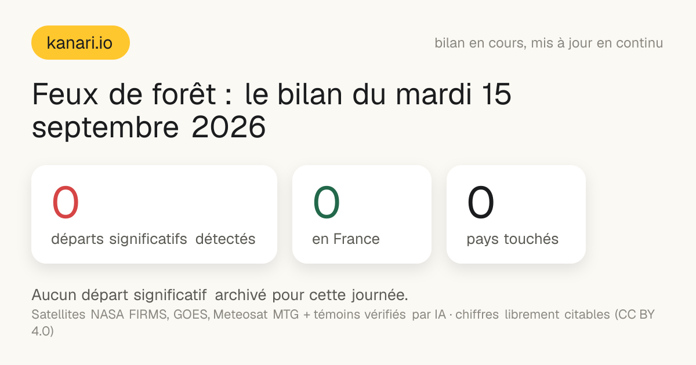Click the word "Satellites" in the sources line
Image resolution: width=696 pixels, height=365 pixels.
(58, 315)
